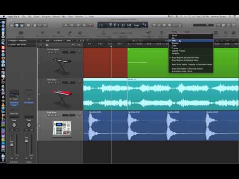The image size is (239, 179).
Task: Click the Stop transport button
Action: click(x=78, y=25)
